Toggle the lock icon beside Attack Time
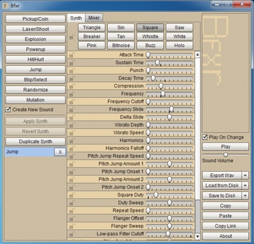 point(72,55)
